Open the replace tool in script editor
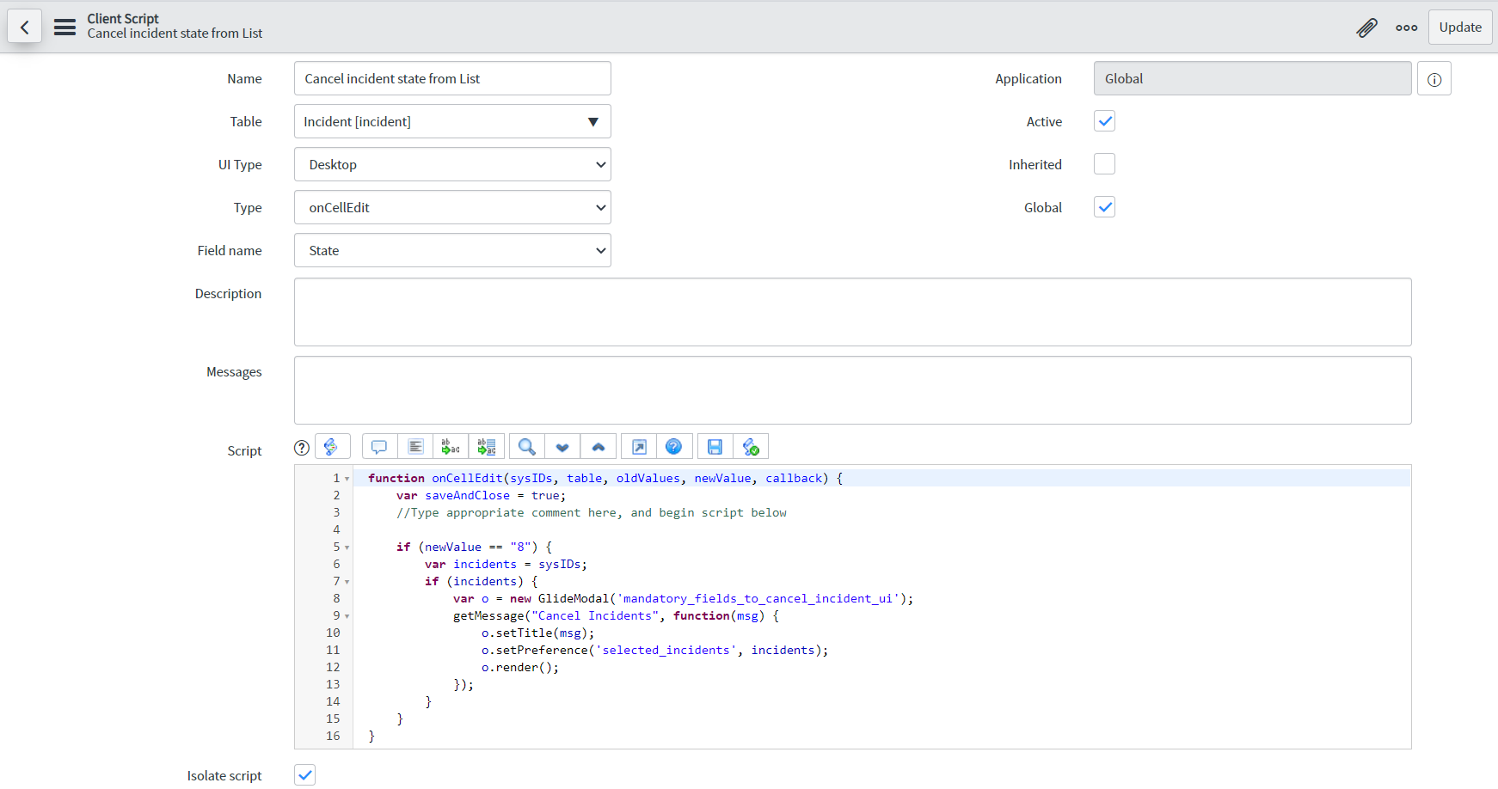Viewport: 1498px width, 789px height. 451,447
